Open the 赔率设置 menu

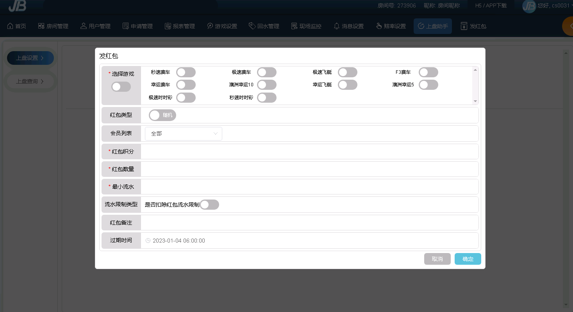point(391,26)
